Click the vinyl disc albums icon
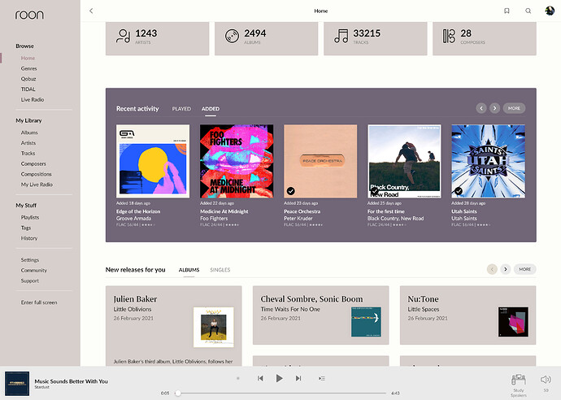The image size is (561, 400). [232, 36]
